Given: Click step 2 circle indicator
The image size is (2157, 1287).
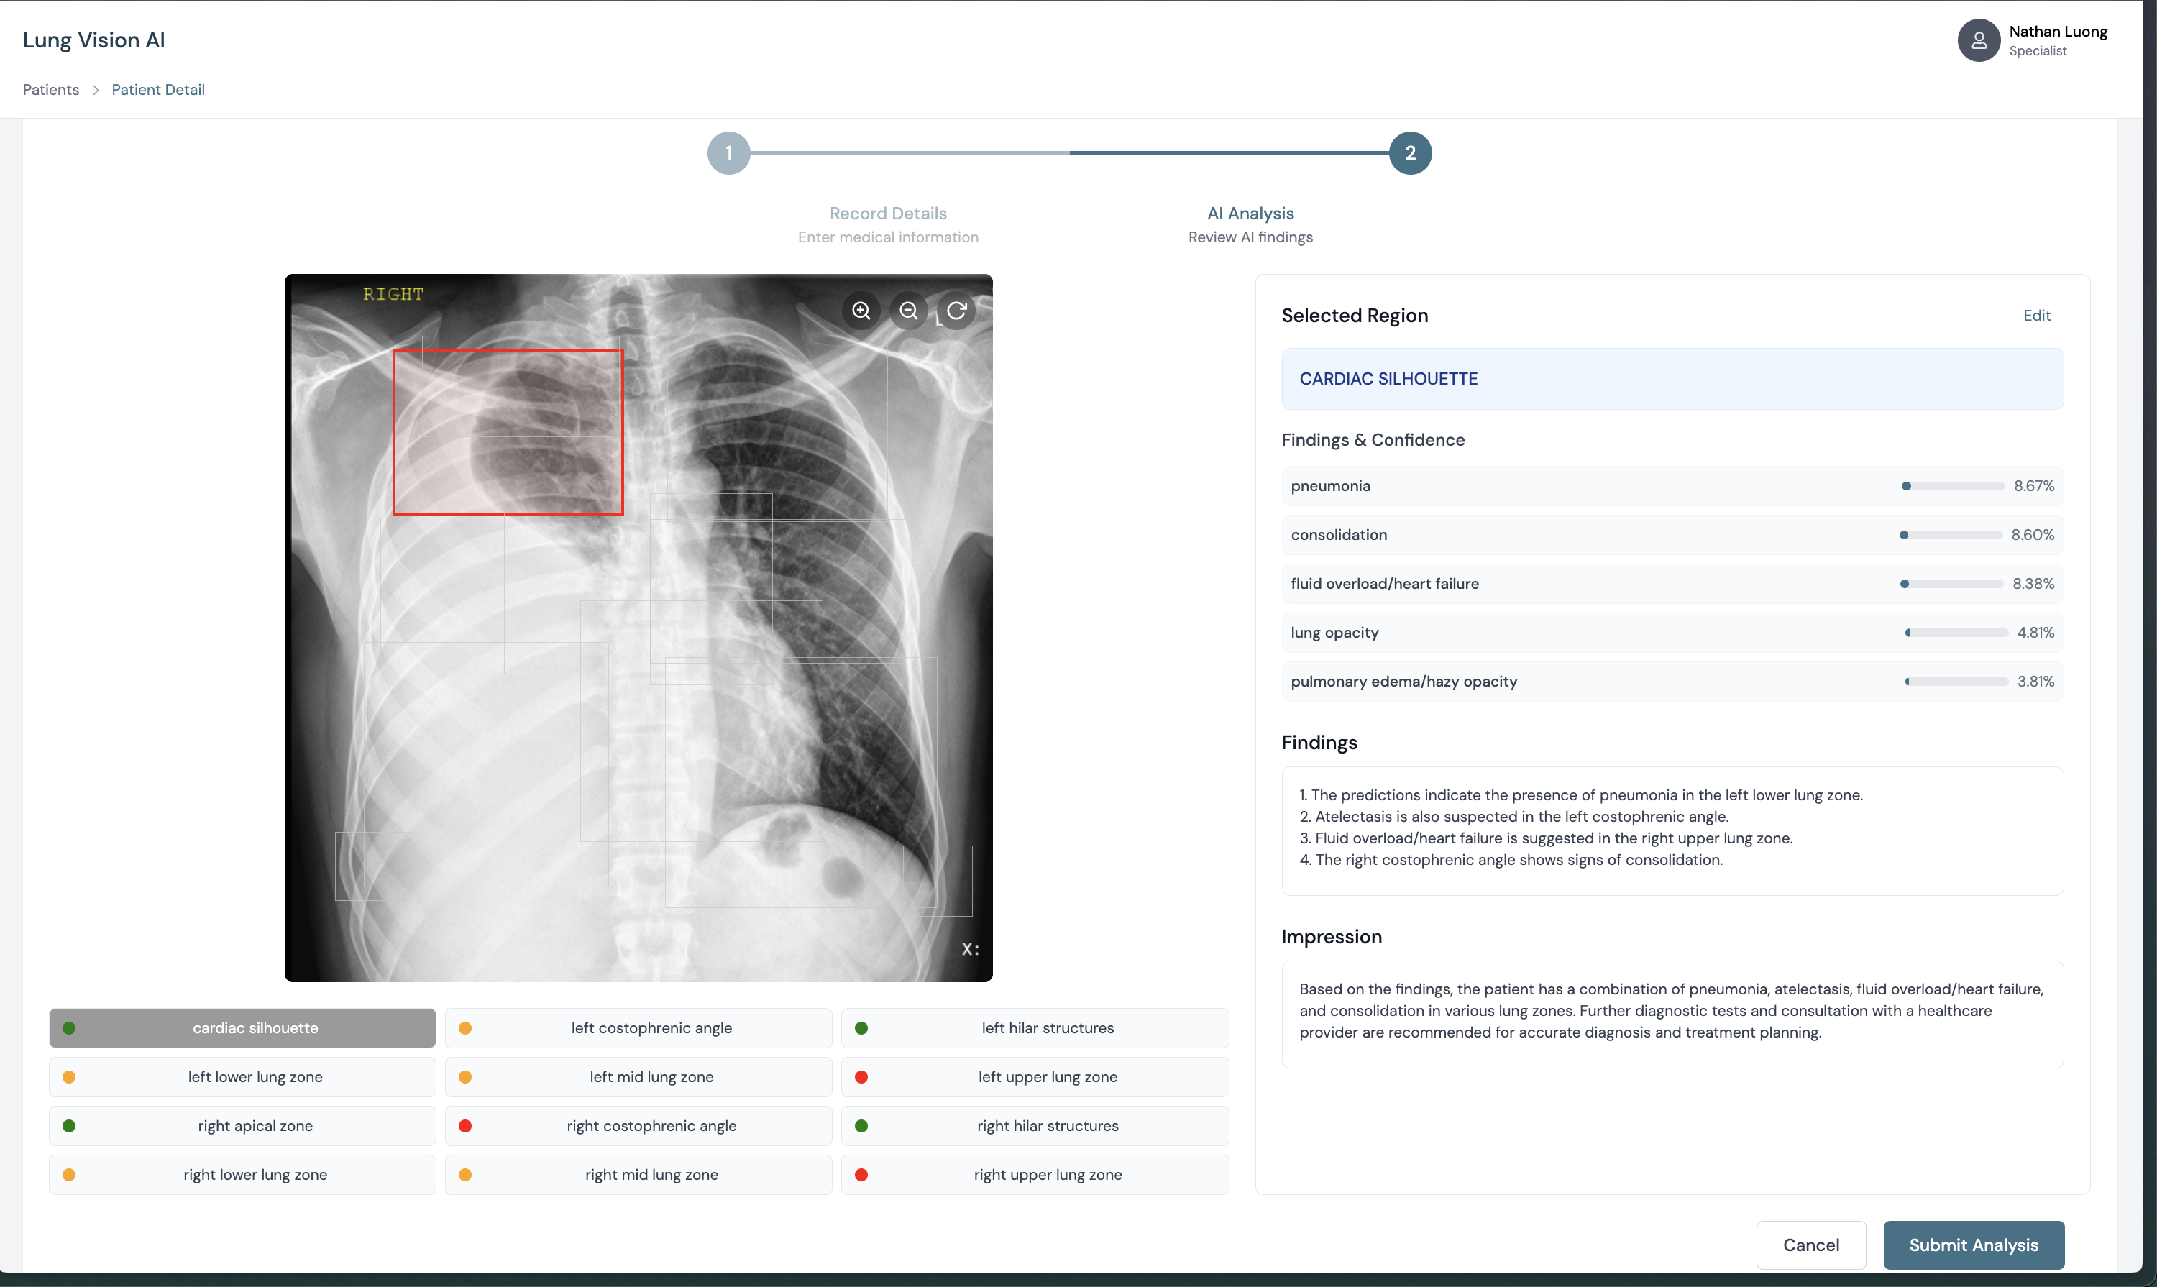Looking at the screenshot, I should (x=1409, y=153).
